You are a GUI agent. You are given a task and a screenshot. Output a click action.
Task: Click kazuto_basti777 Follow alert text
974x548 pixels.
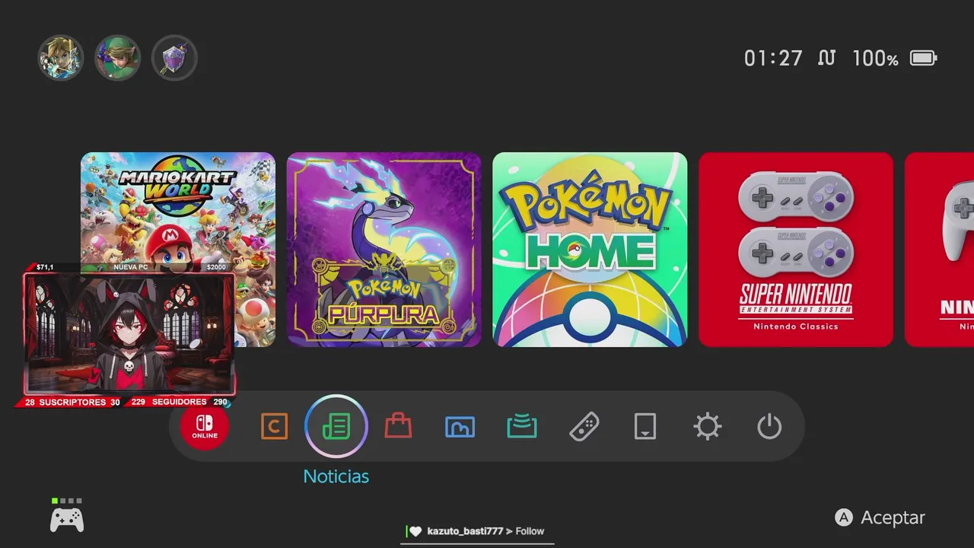485,531
